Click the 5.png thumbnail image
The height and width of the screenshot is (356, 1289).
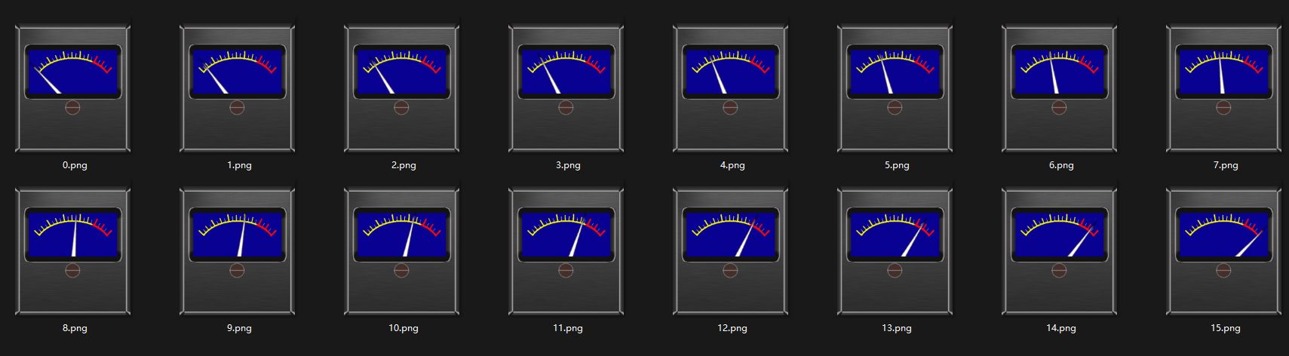click(895, 88)
